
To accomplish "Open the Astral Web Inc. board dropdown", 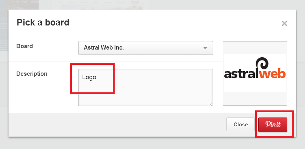I will [x=145, y=48].
